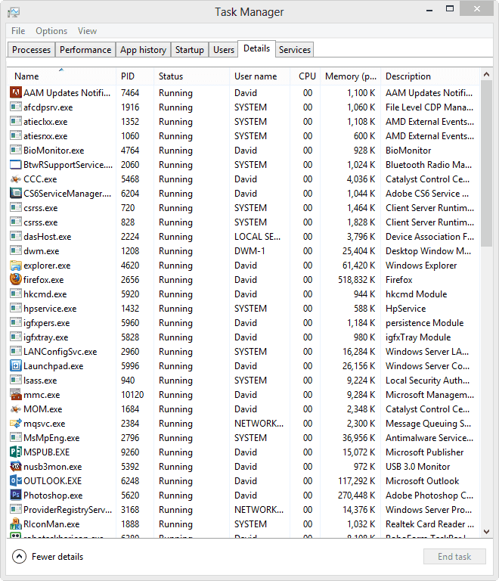This screenshot has width=499, height=581.
Task: Select the atieclxx.exe row name
Action: point(45,122)
